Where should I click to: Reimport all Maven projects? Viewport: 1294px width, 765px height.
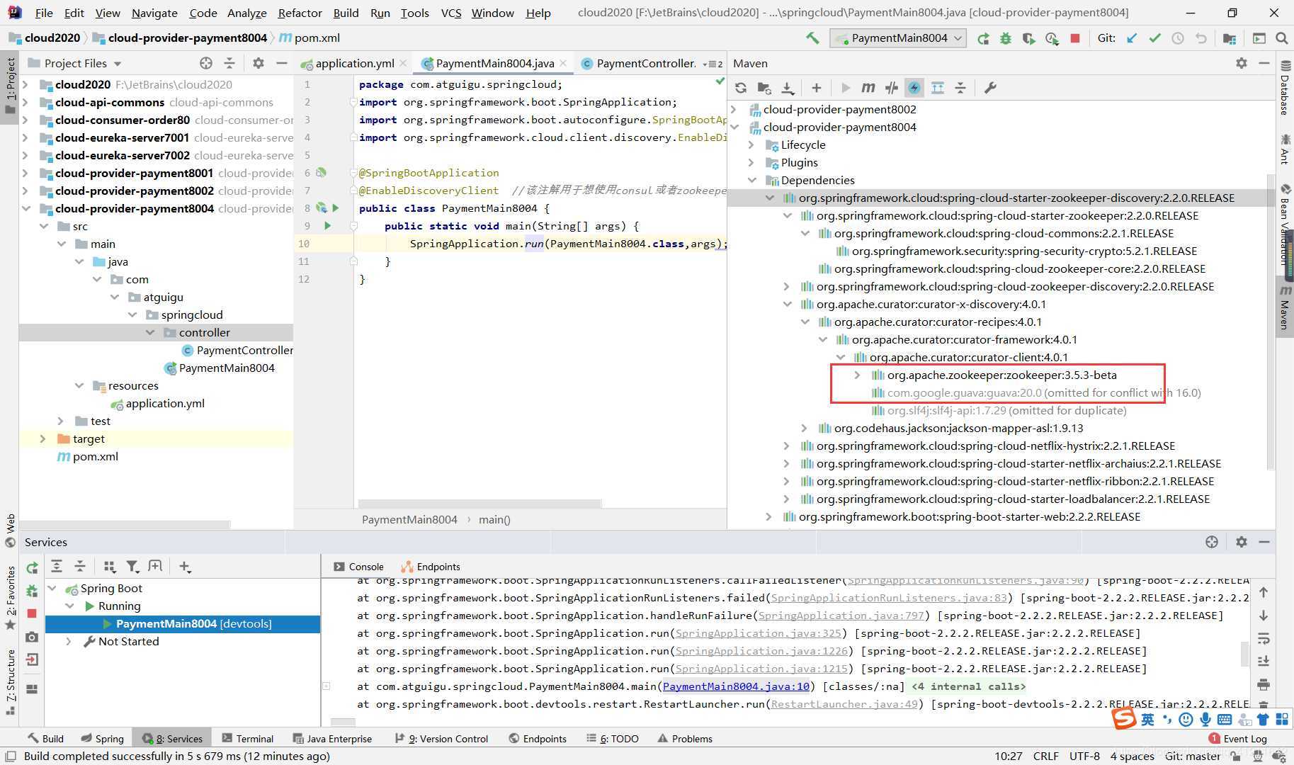tap(741, 88)
